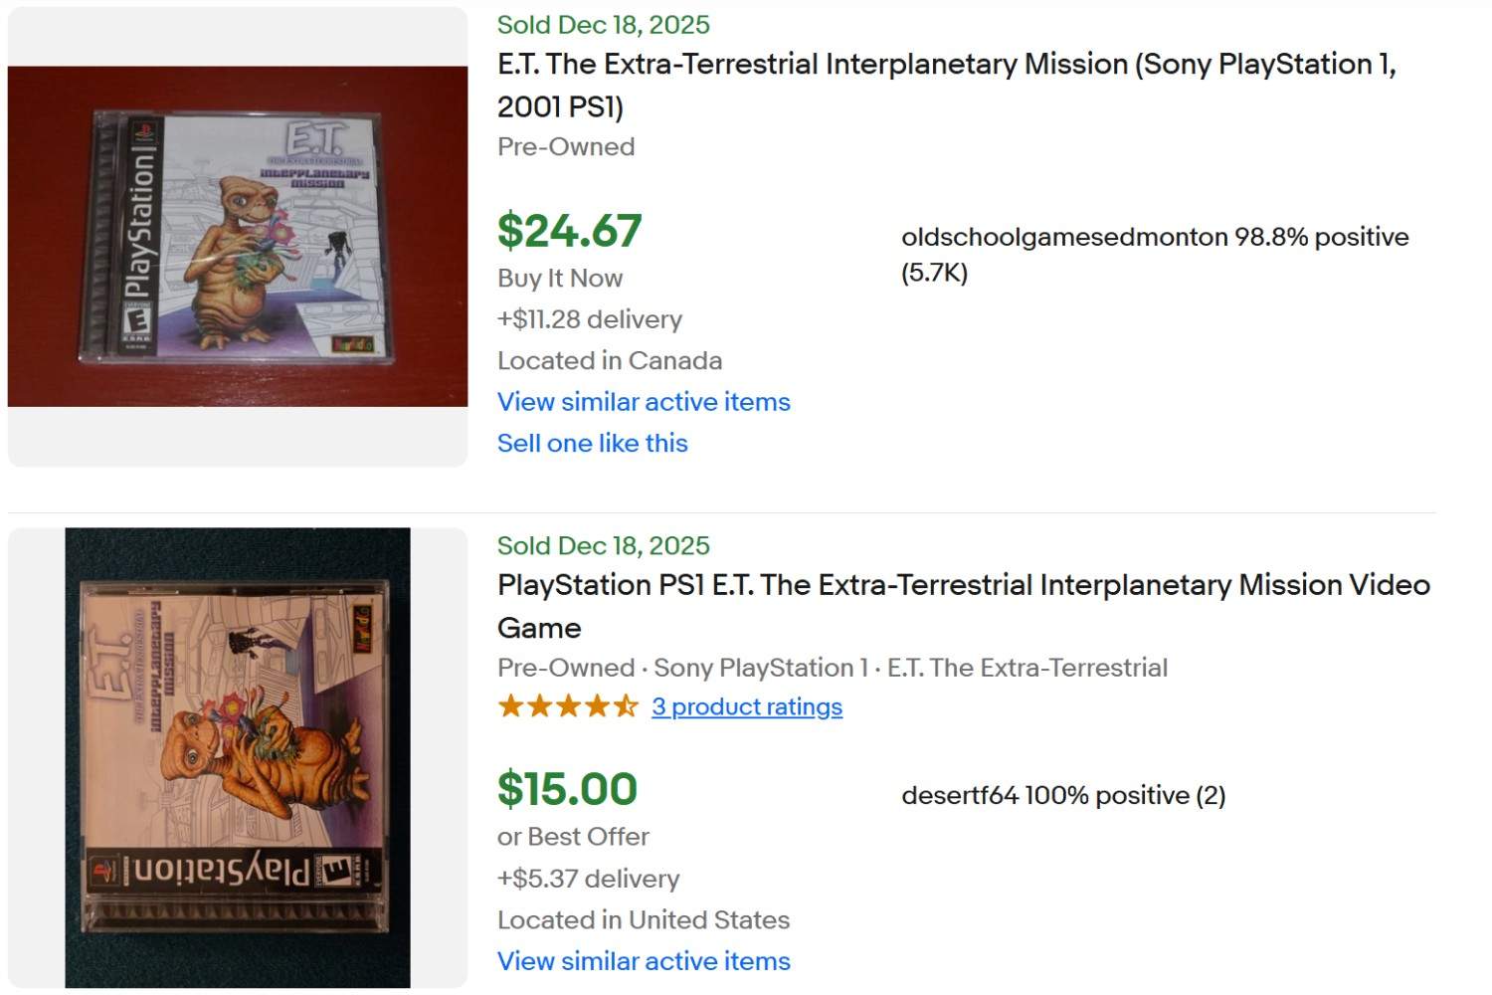Click the $15.00 or Best Offer price
The width and height of the screenshot is (1492, 995).
(565, 788)
